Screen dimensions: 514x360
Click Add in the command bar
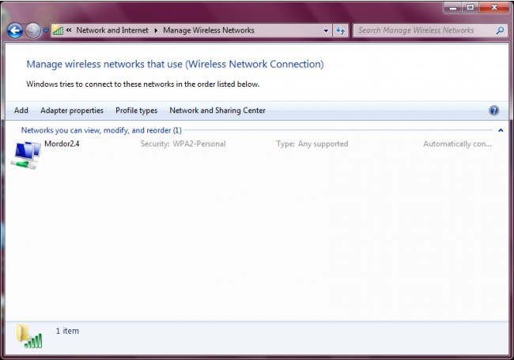tap(21, 111)
